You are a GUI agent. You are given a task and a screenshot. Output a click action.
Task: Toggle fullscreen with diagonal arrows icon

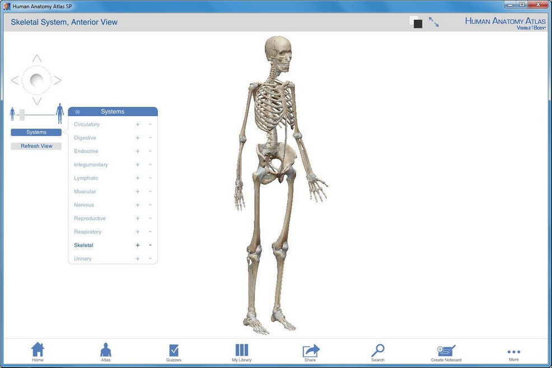434,22
